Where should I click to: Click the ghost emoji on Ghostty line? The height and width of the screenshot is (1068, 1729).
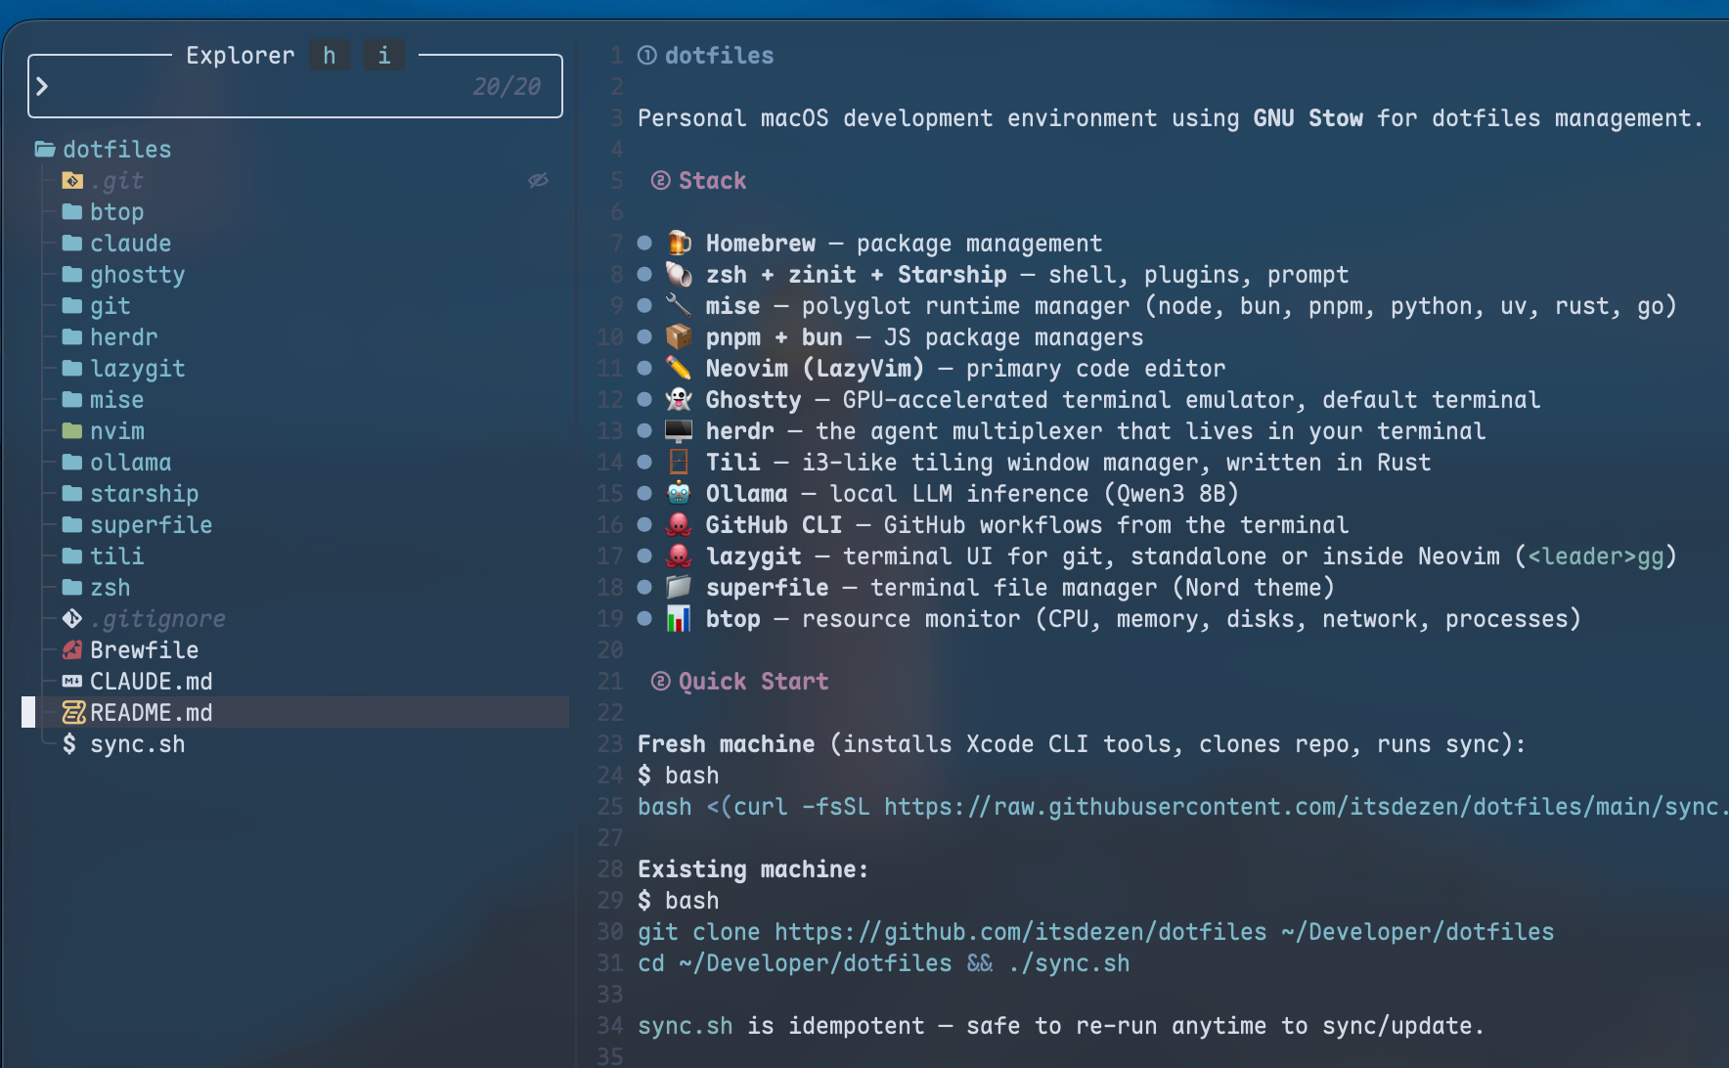pyautogui.click(x=679, y=399)
